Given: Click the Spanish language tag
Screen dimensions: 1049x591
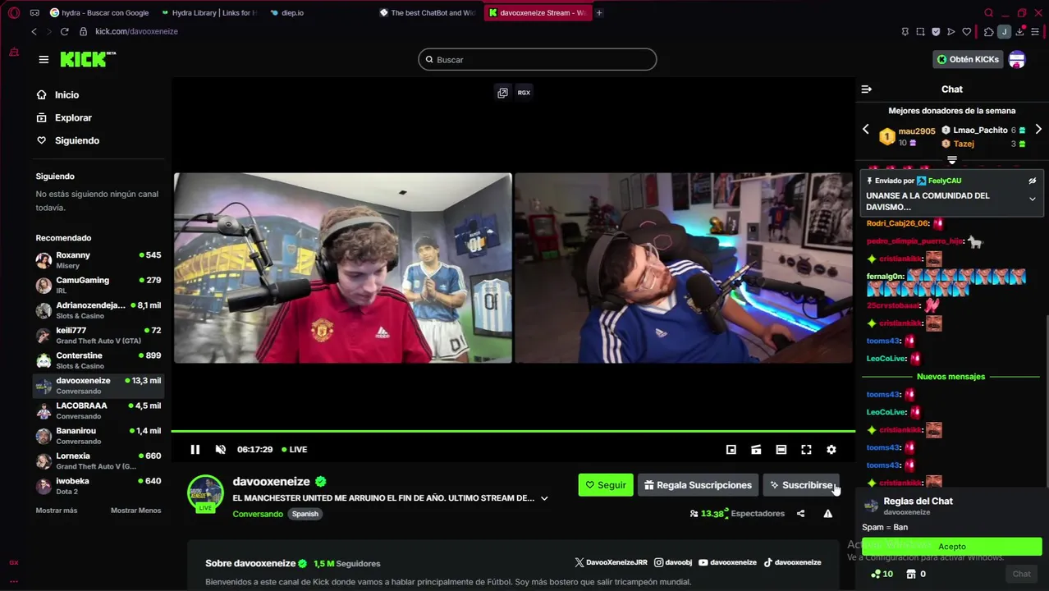Looking at the screenshot, I should 305,514.
